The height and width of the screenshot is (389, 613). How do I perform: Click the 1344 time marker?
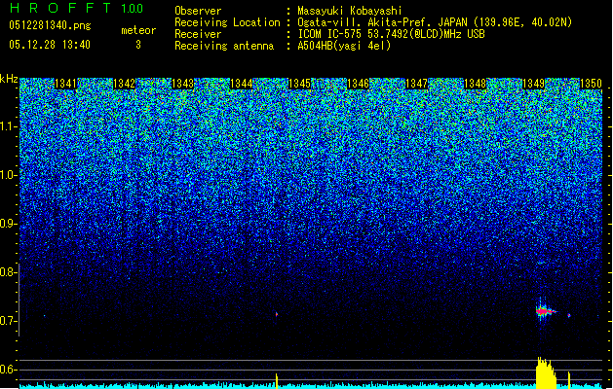[242, 84]
